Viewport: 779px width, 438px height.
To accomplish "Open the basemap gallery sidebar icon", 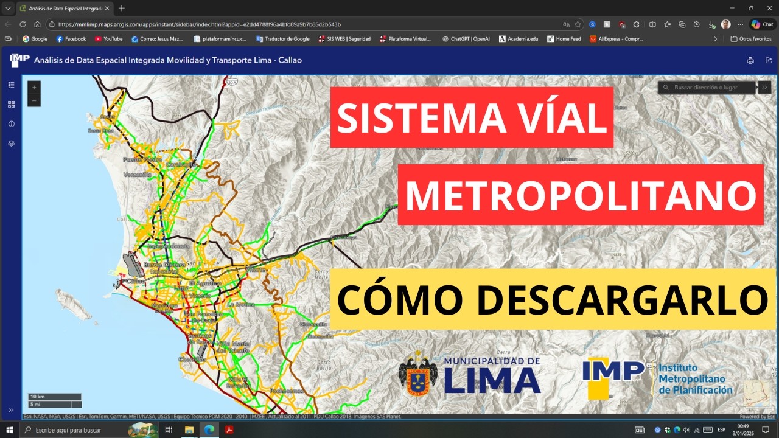I will click(x=11, y=105).
